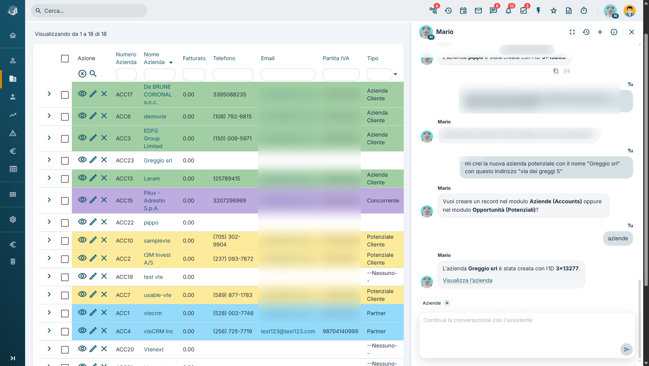Open chat history icon in Mario panel

pyautogui.click(x=586, y=32)
